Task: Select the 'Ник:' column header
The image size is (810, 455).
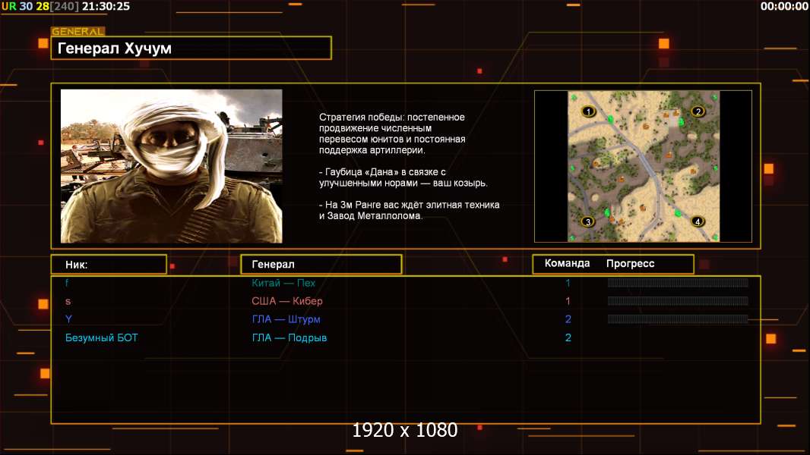Action: coord(108,265)
